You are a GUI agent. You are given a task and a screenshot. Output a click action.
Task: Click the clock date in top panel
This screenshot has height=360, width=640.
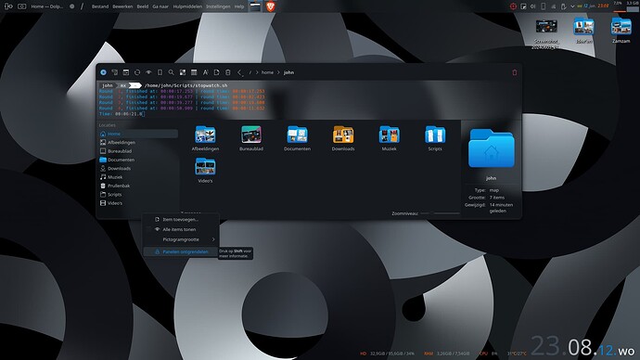[x=593, y=6]
